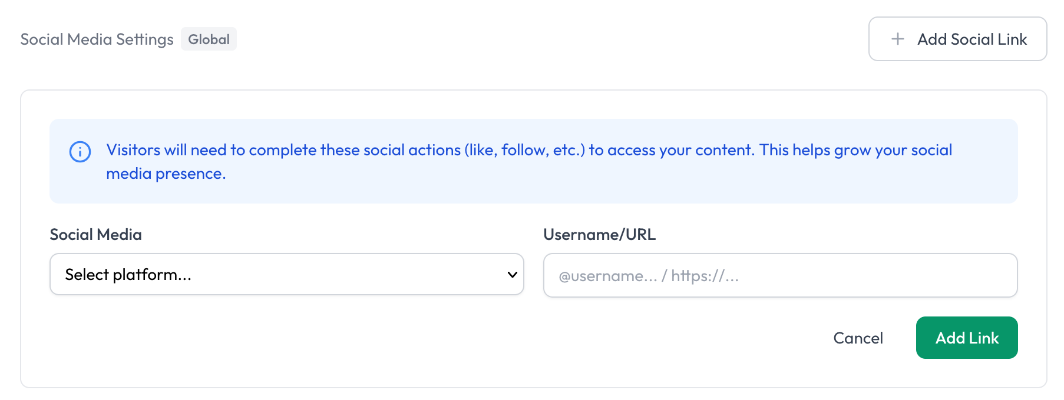1064x400 pixels.
Task: Click the "@username... / https://..." placeholder text
Action: pyautogui.click(x=648, y=276)
